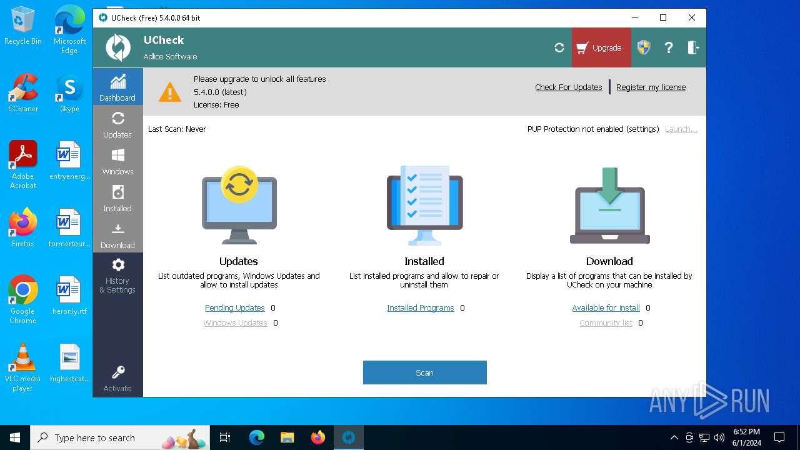Open Google Chrome desktop shortcut
Screen dimensions: 800x450
pyautogui.click(x=23, y=300)
